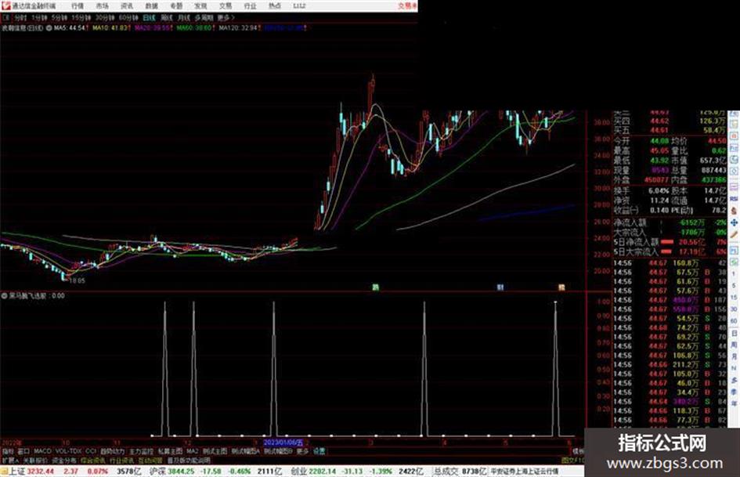Screen dimensions: 740x477
Task: Click the red app logo in title bar
Action: point(5,5)
